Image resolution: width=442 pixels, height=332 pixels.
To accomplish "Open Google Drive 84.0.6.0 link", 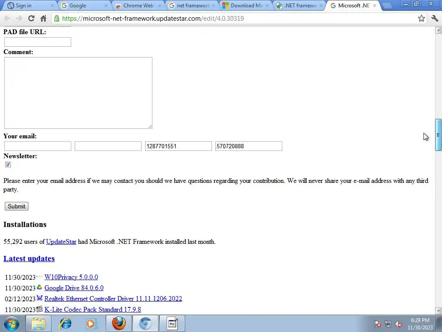I will pos(74,287).
